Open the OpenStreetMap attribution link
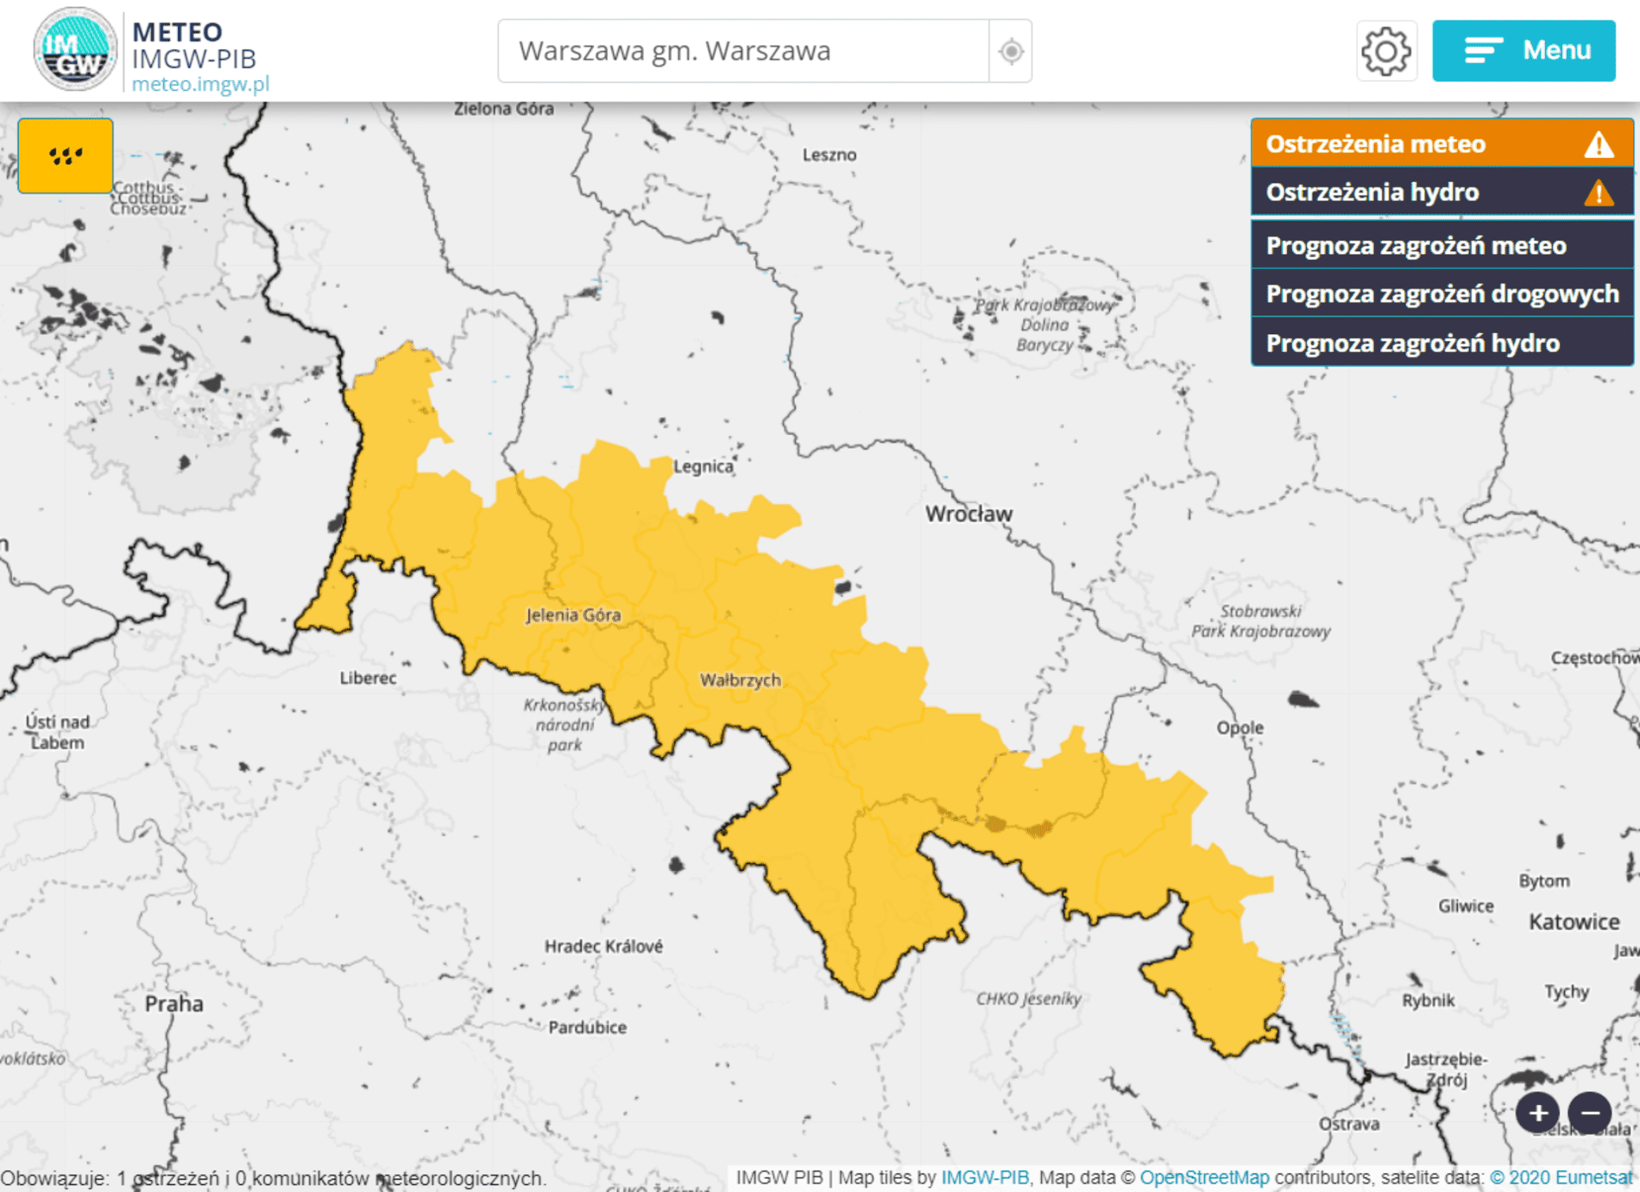 click(x=1204, y=1177)
